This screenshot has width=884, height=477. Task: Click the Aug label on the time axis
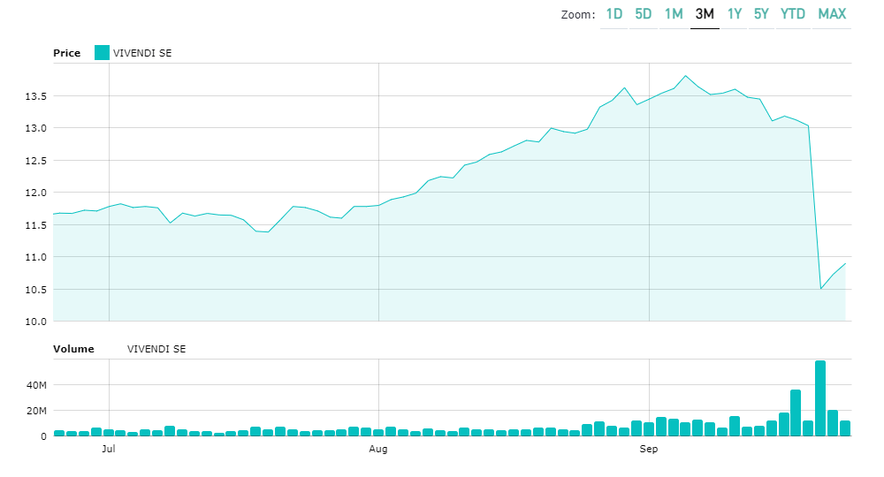click(x=378, y=450)
